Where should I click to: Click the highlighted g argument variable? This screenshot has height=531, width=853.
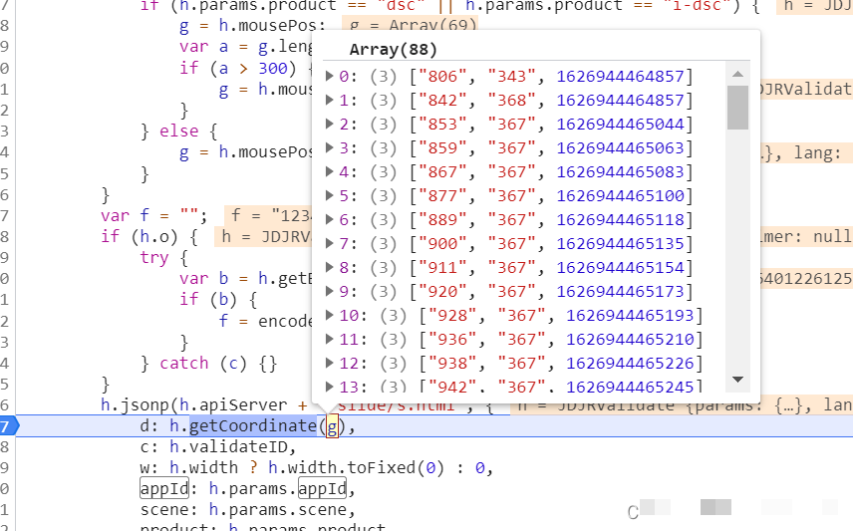pyautogui.click(x=333, y=426)
